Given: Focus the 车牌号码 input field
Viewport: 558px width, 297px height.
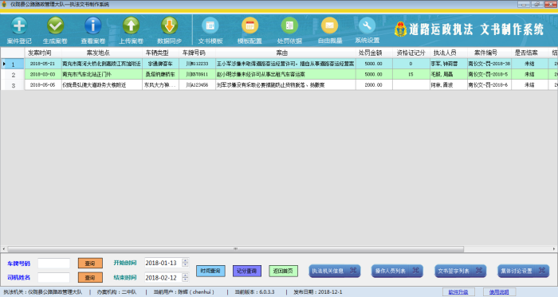Looking at the screenshot, I should [53, 264].
